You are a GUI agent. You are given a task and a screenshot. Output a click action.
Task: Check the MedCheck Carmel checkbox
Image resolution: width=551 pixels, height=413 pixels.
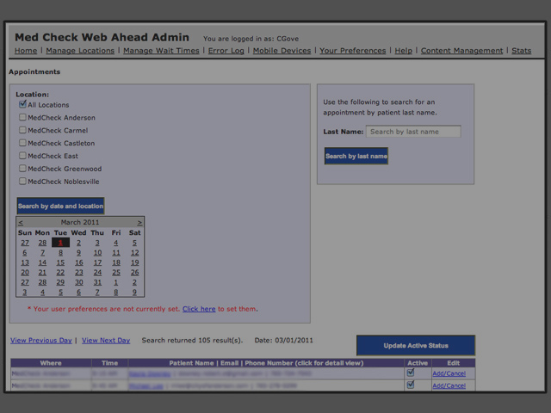coord(22,130)
